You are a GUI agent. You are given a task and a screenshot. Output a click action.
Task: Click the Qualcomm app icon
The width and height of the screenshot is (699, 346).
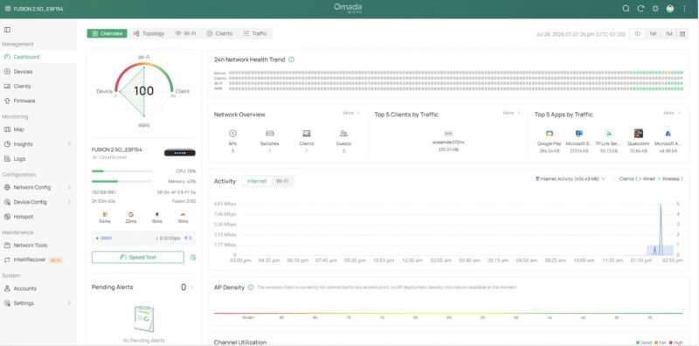point(639,134)
